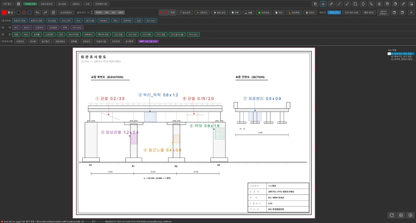Increase the 글자크기 font size stepper

point(92,11)
